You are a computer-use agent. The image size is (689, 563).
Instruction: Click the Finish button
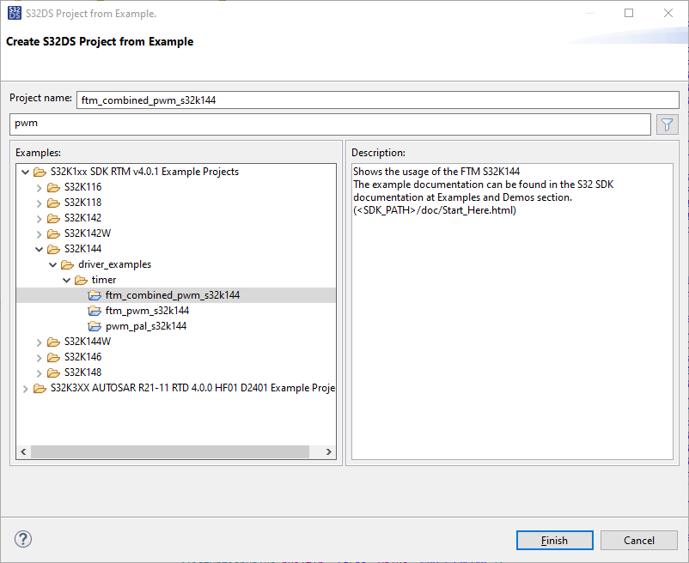click(554, 540)
